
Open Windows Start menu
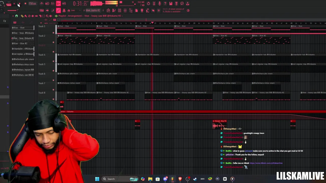(97, 179)
